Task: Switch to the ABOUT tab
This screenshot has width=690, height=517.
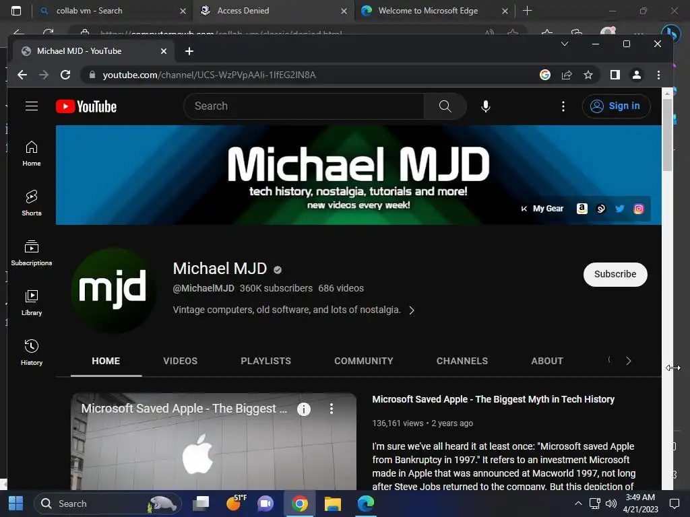Action: click(547, 361)
